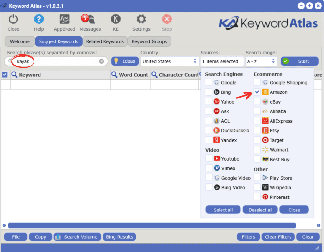Image resolution: width=324 pixels, height=252 pixels.
Task: Click the Ideas lightbulb button
Action: tap(125, 61)
